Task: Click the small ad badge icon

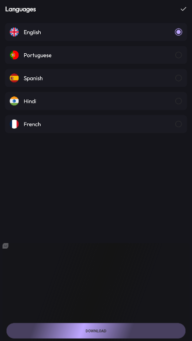Action: pos(6,246)
